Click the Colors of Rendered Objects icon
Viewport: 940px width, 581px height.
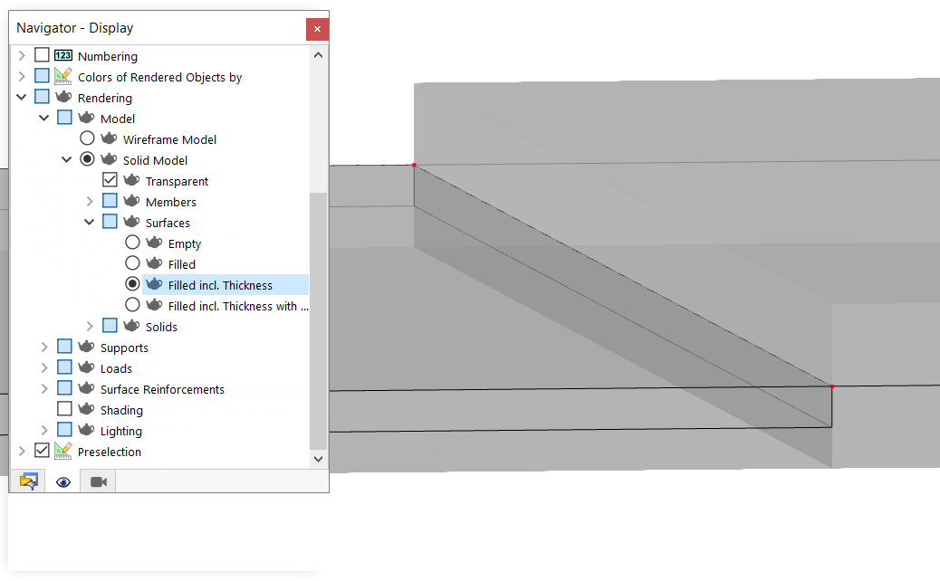tap(63, 77)
